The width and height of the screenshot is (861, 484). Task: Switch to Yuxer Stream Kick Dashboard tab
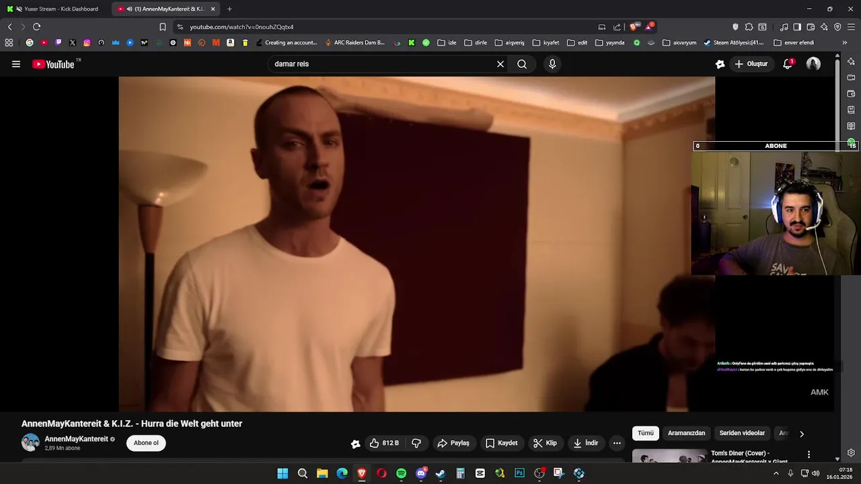pos(54,9)
